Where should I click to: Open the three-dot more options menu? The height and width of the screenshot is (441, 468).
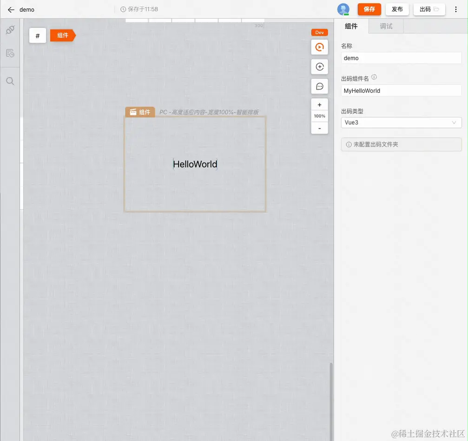click(x=455, y=9)
